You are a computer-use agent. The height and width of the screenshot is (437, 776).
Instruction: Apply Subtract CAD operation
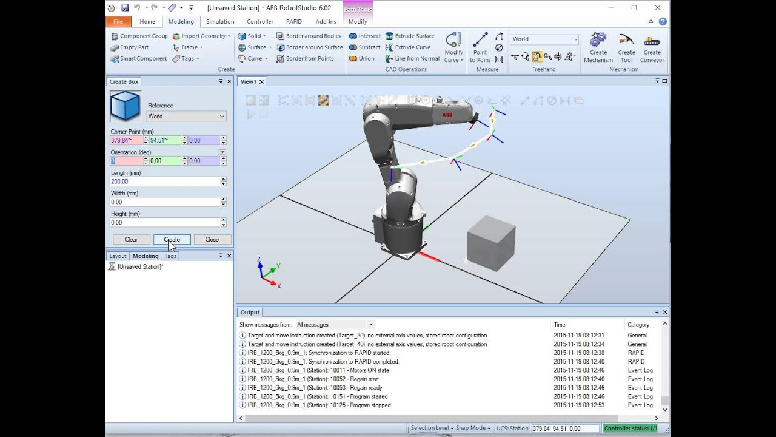coord(364,47)
